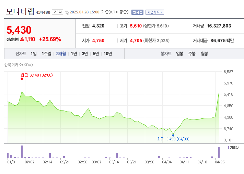Switch chart range to 3년
Screen dimensions: 244x174
coord(85,54)
